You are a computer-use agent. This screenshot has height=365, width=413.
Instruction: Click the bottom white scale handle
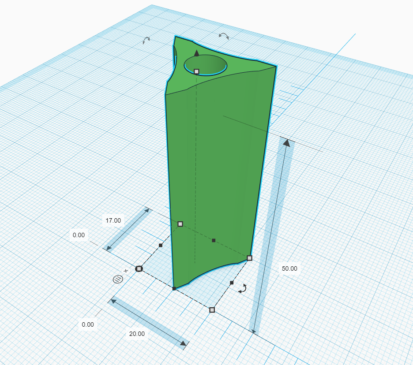coord(211,310)
